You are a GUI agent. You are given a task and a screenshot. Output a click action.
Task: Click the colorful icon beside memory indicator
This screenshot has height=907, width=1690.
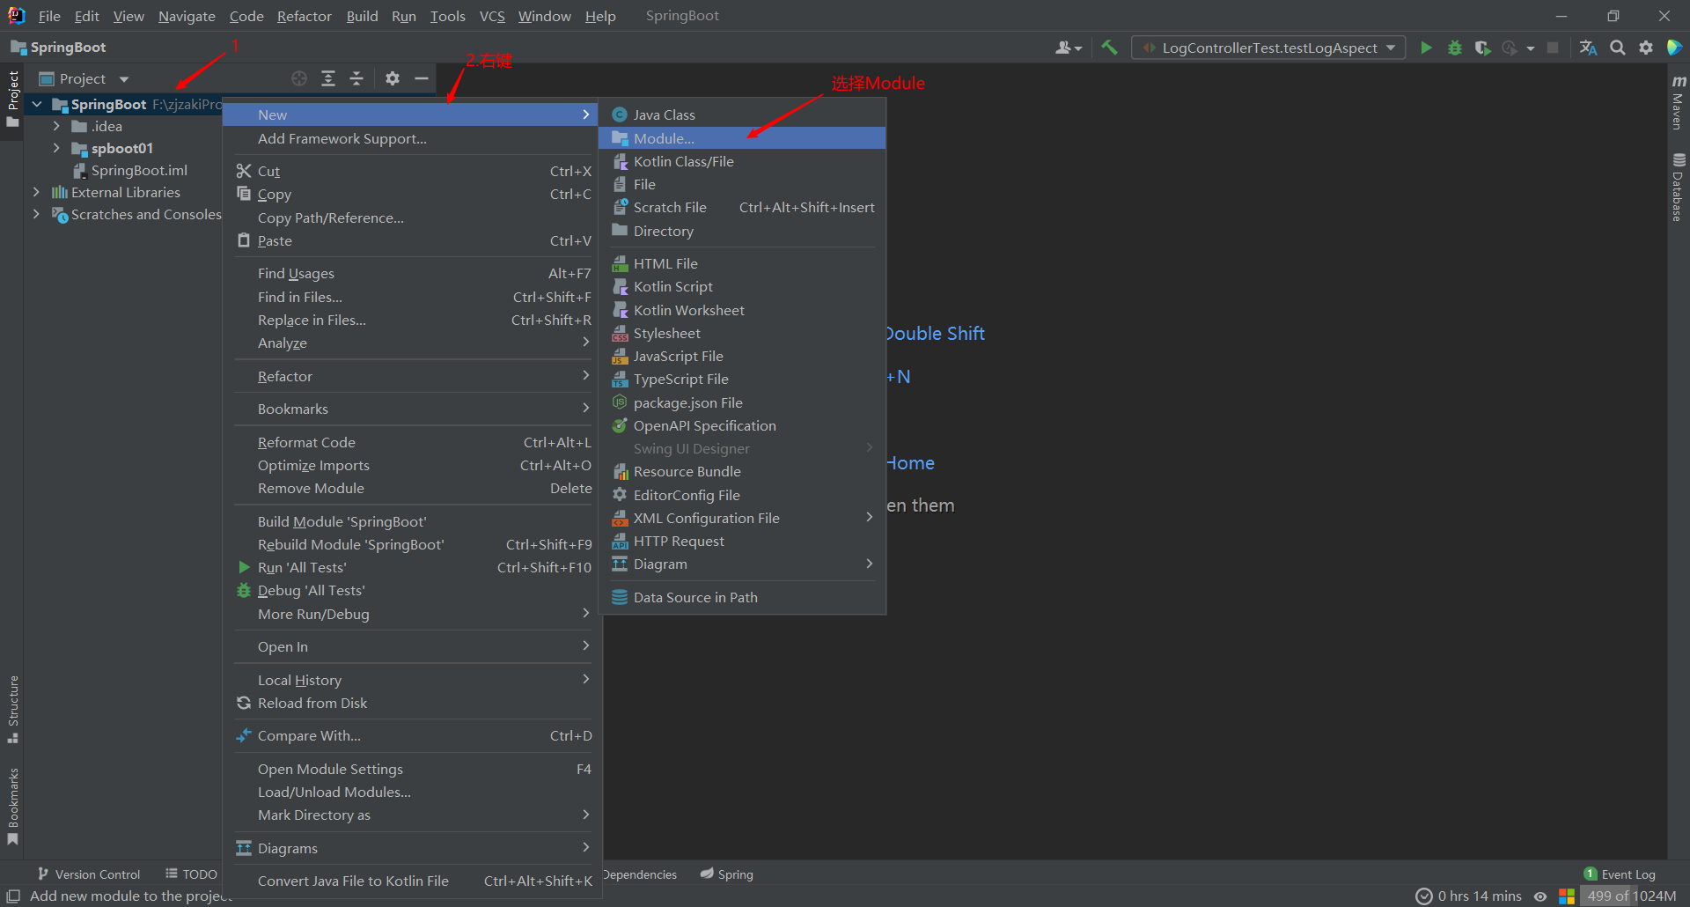[x=1567, y=896]
